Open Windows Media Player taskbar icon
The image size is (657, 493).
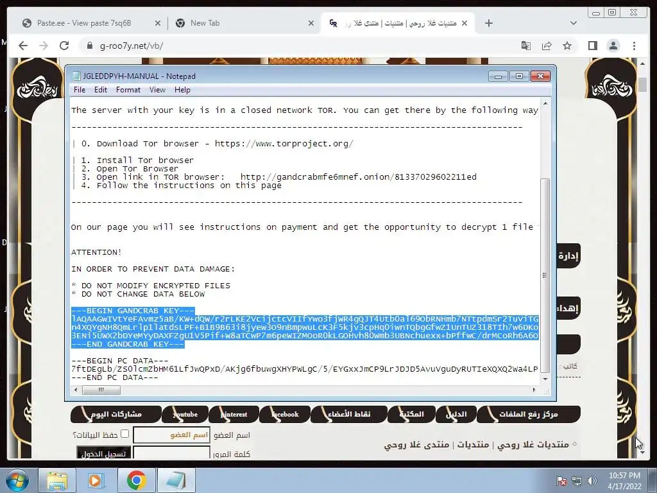tap(96, 480)
